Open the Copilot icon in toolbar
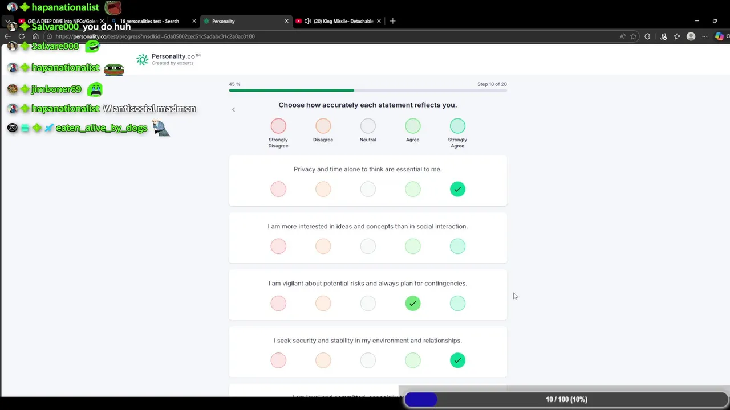The width and height of the screenshot is (730, 410). pyautogui.click(x=719, y=36)
